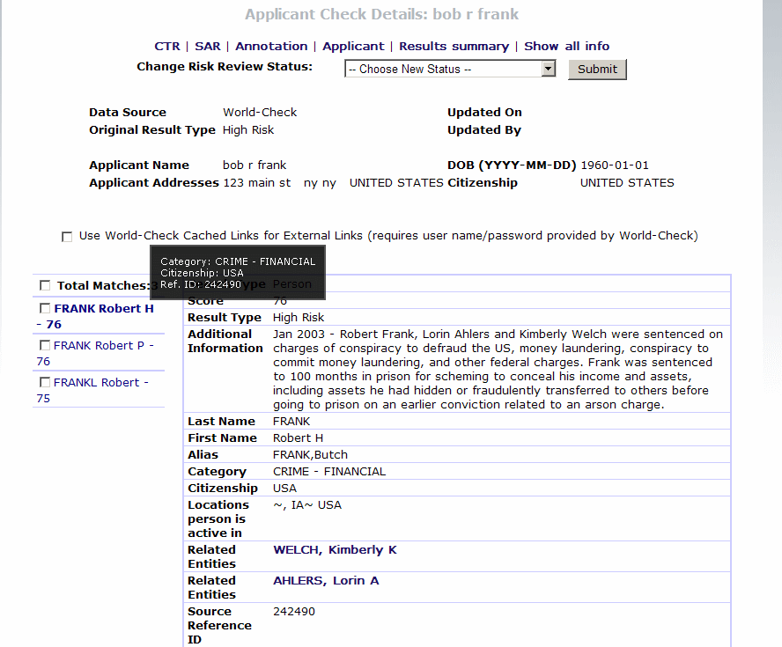This screenshot has width=782, height=647.
Task: Go to the Annotation section
Action: 271,47
